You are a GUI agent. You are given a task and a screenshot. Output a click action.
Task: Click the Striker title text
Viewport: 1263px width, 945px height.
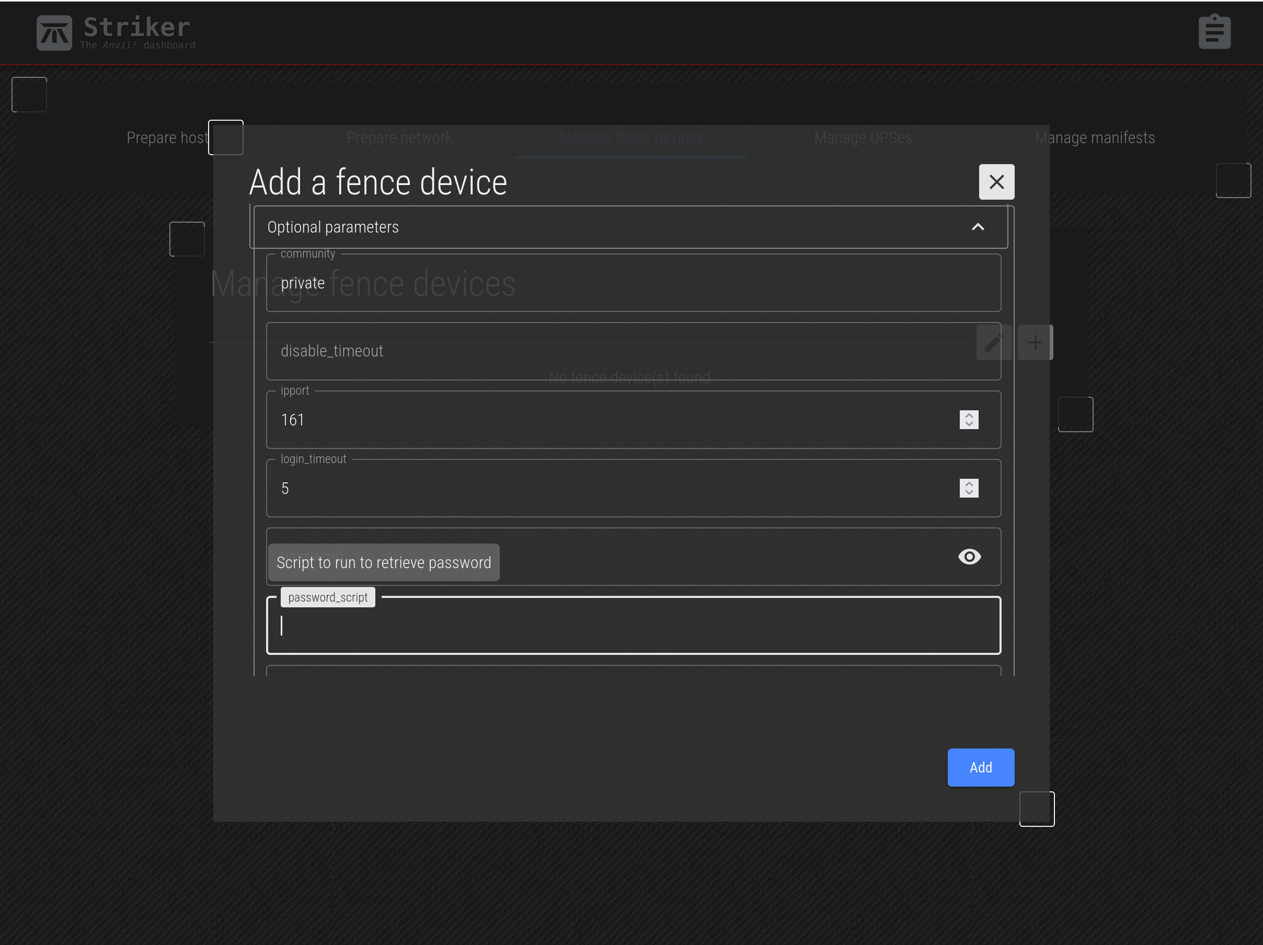coord(137,27)
